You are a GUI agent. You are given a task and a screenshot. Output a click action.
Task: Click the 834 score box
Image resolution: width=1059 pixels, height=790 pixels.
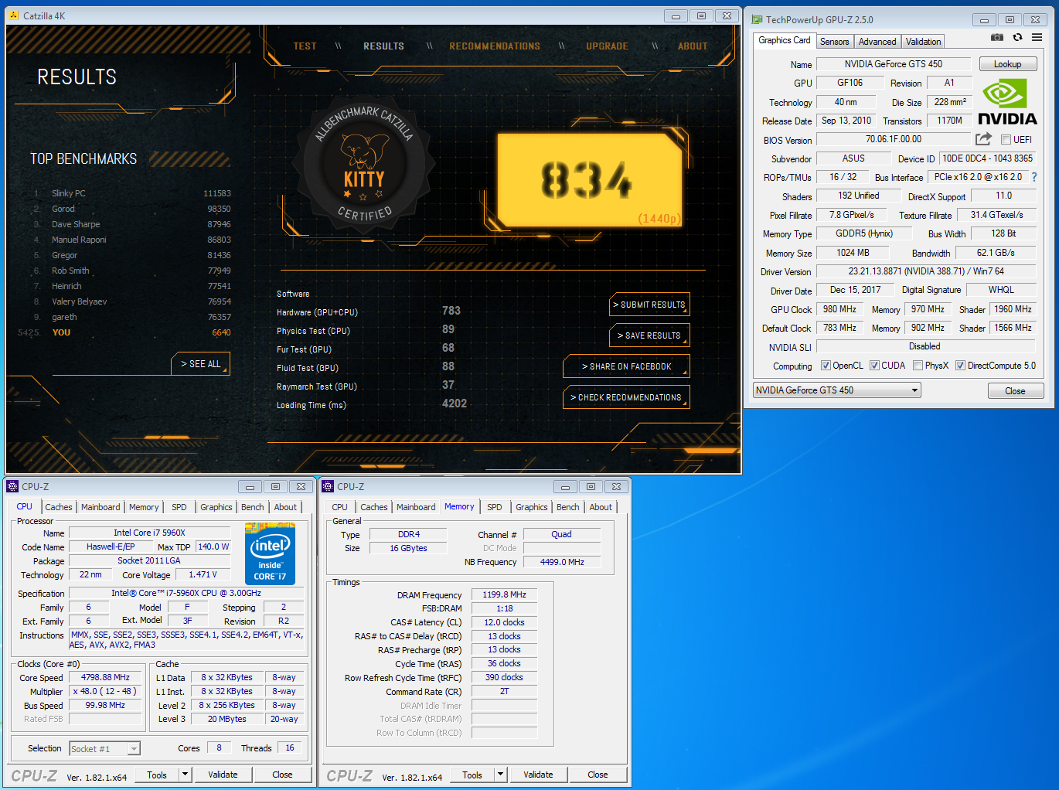[x=589, y=180]
